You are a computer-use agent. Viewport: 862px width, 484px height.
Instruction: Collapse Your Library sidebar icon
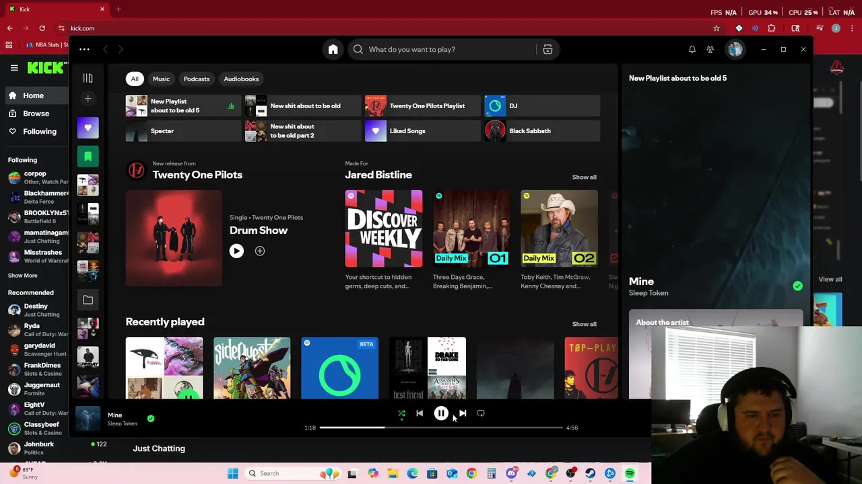88,78
